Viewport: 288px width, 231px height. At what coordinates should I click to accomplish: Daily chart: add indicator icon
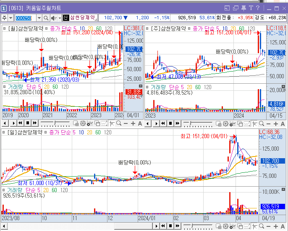click(233, 226)
